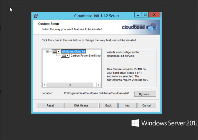Click the feature tree right scroll arrow
This screenshot has width=198, height=140.
[98, 85]
